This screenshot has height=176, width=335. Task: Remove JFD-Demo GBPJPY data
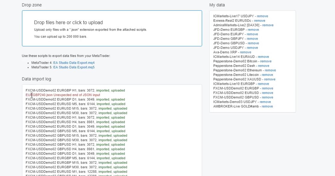click(x=252, y=39)
